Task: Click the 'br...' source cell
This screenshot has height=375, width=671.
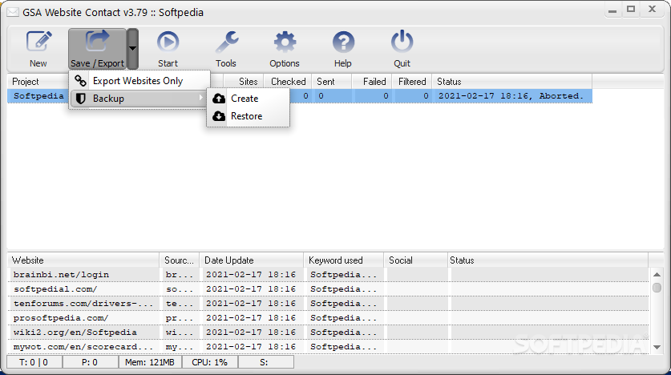Action: (180, 275)
